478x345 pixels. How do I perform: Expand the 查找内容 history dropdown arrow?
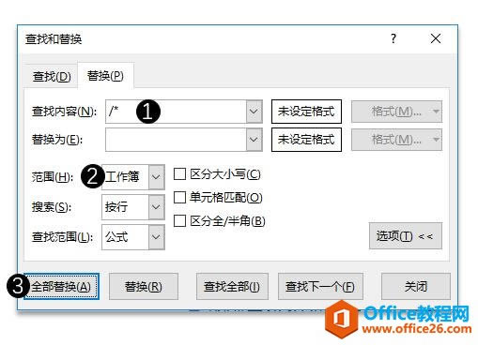pyautogui.click(x=254, y=112)
